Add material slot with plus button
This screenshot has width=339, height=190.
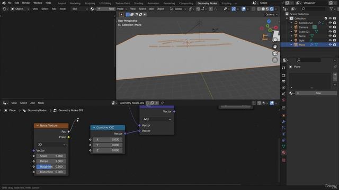[x=335, y=74]
